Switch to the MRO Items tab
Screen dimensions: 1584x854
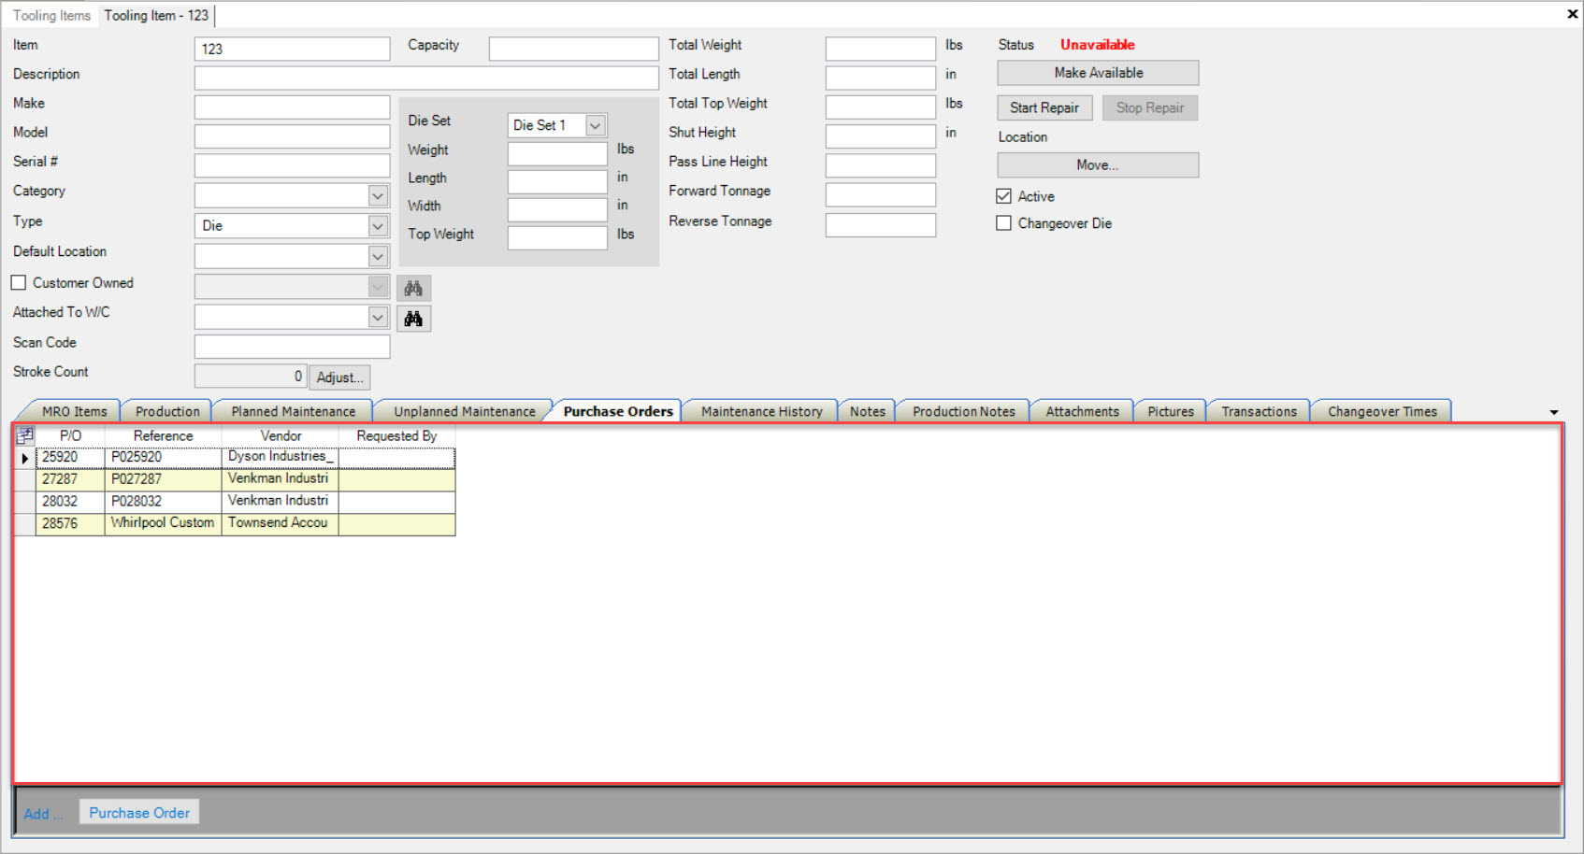click(x=74, y=411)
